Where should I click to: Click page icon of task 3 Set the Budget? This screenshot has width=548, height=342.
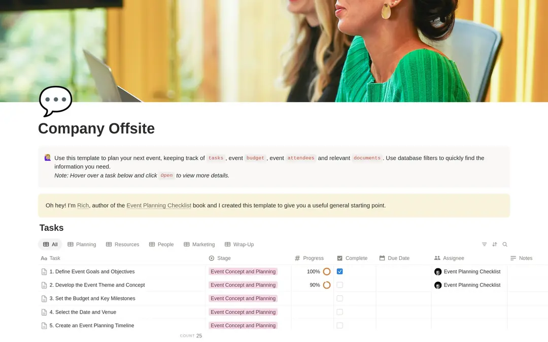point(44,299)
